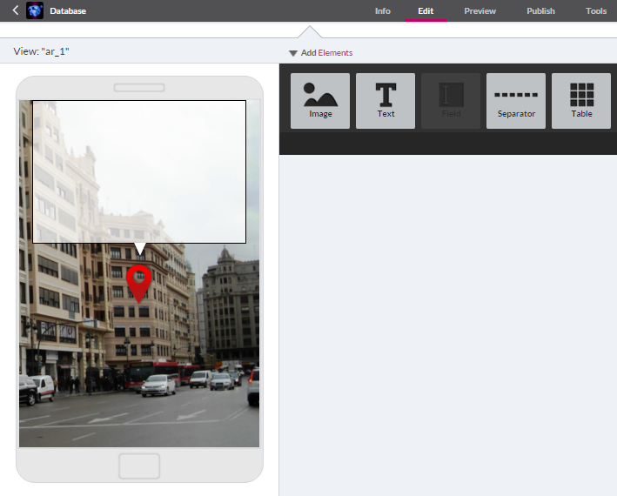Click the View "ar_1" label
This screenshot has width=617, height=496.
coord(41,51)
